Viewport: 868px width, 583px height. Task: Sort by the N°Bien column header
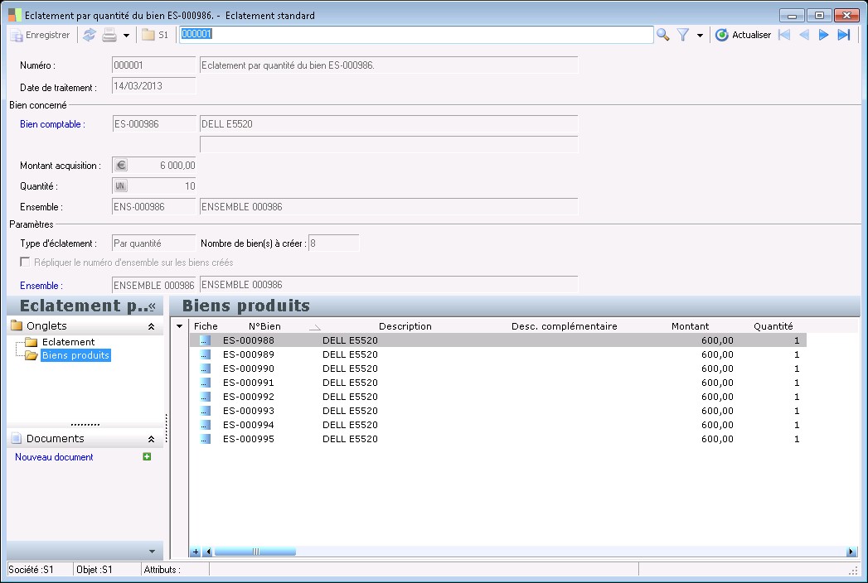coord(264,326)
